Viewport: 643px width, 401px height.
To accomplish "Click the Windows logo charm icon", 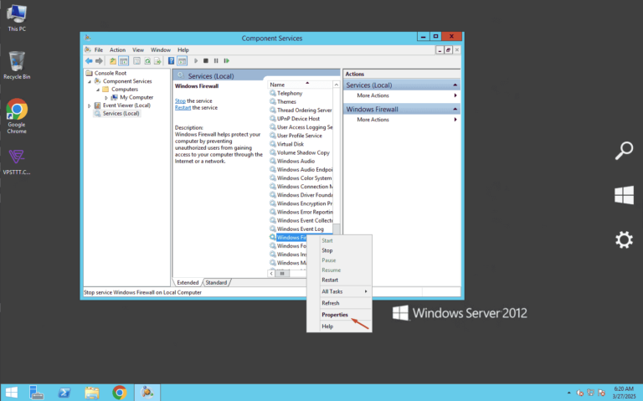I will 624,195.
